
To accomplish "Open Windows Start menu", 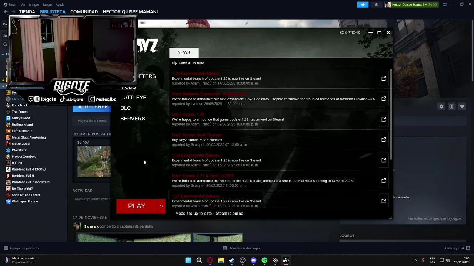I will tap(188, 260).
